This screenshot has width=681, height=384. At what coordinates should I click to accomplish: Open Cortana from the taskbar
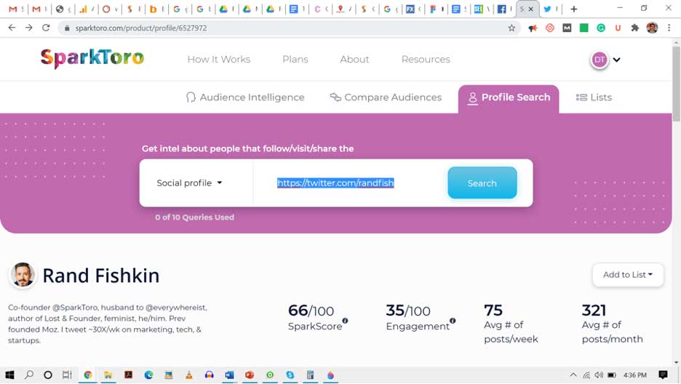[48, 375]
